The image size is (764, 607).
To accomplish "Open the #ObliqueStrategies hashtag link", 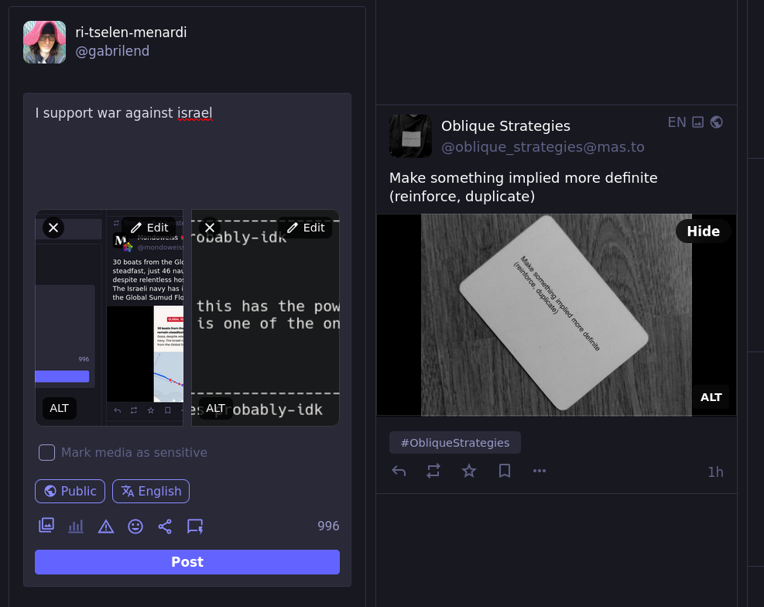I will point(454,442).
